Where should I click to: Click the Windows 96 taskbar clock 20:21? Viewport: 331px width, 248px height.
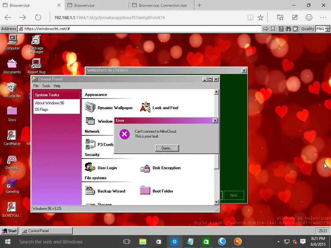(323, 231)
